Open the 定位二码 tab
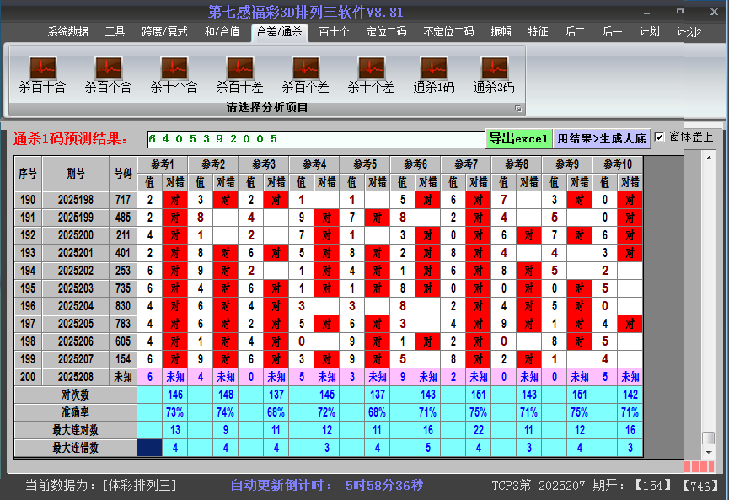The height and width of the screenshot is (500, 729). [386, 32]
